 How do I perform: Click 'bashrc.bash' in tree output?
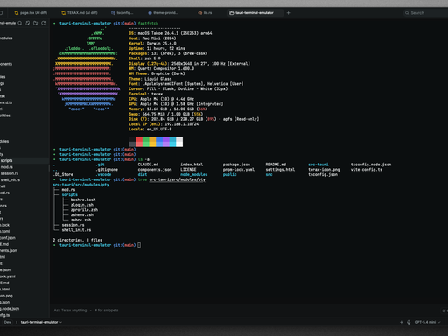click(83, 199)
